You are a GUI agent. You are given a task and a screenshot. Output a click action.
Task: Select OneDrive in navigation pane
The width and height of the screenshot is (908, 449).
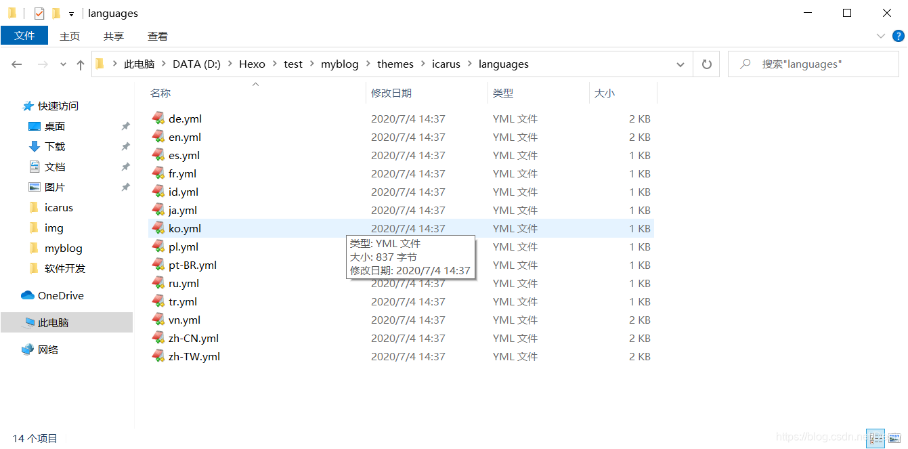pos(60,296)
